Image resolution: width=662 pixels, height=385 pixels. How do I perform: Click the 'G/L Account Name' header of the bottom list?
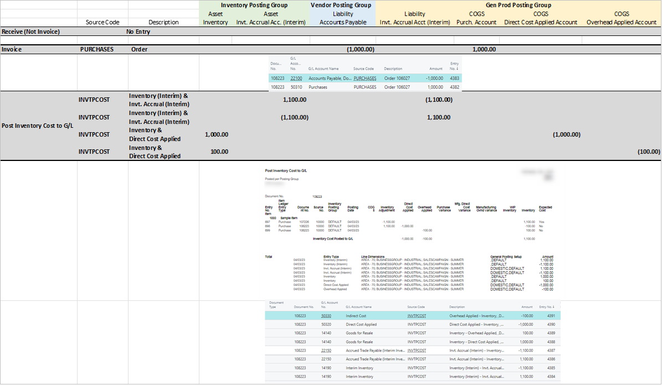click(x=358, y=307)
